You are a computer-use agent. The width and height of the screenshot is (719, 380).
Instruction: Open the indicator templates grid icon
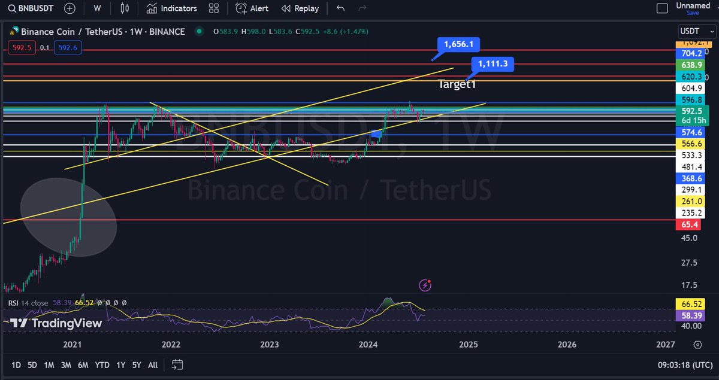click(x=213, y=8)
